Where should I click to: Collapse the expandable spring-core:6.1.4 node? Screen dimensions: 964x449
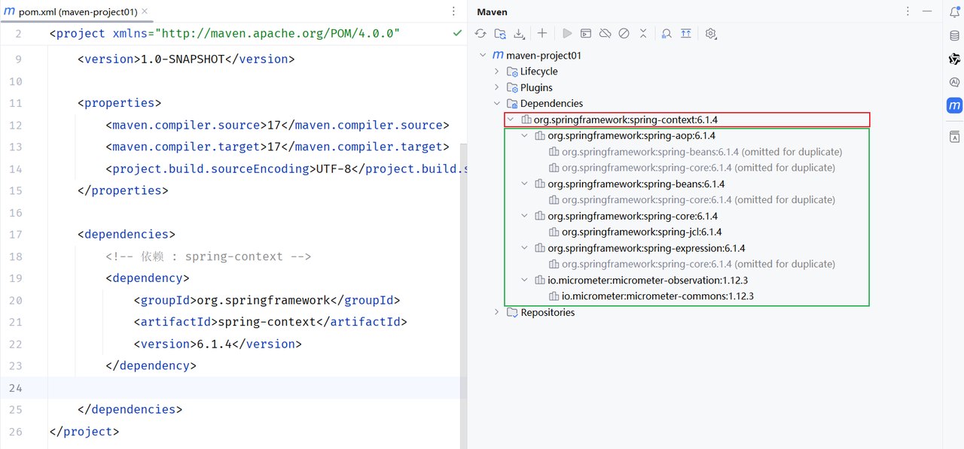click(x=525, y=216)
